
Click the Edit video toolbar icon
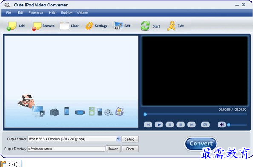(118, 26)
